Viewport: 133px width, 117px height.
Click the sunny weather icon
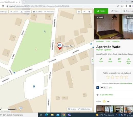[104, 101]
